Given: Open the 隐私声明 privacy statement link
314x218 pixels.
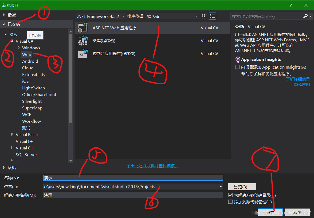Looking at the screenshot, I should [302, 85].
